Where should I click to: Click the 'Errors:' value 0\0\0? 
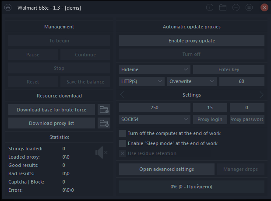pyautogui.click(x=68, y=190)
